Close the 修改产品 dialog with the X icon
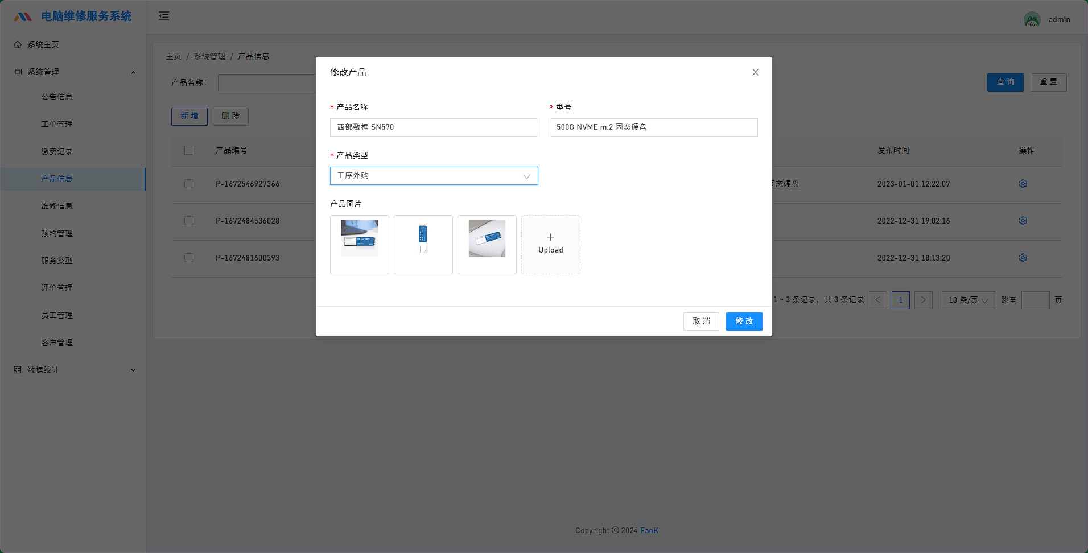Image resolution: width=1088 pixels, height=553 pixels. (755, 72)
